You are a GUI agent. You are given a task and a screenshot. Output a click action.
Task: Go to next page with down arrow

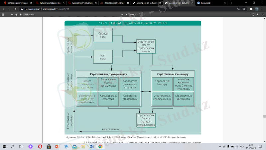[x=21, y=15]
